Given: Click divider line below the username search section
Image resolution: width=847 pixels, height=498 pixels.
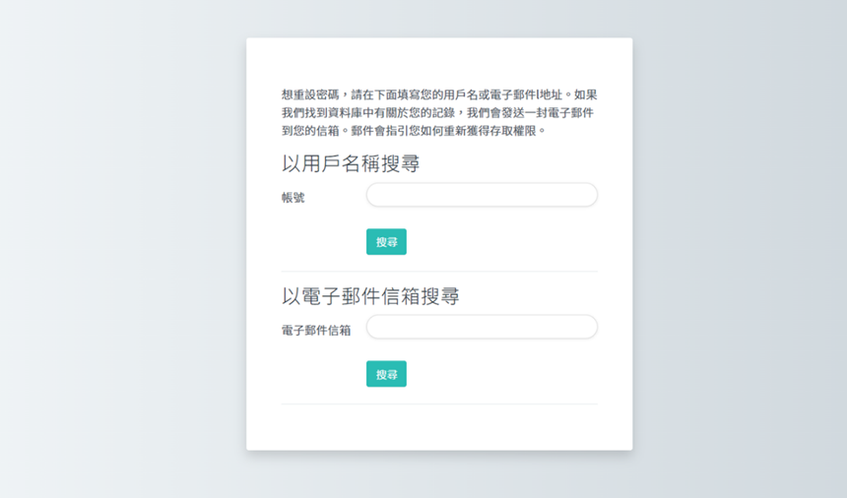Looking at the screenshot, I should (439, 272).
